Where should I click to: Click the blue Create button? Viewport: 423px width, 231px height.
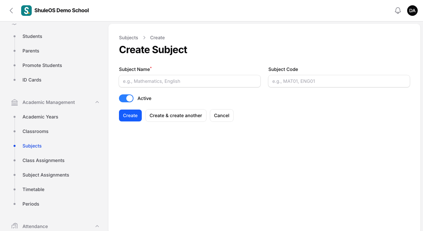pos(130,115)
